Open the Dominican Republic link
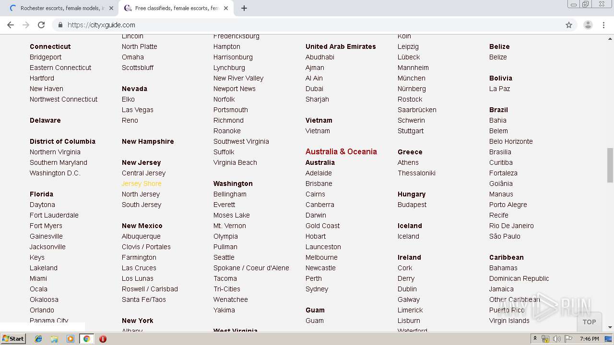This screenshot has width=614, height=345. pyautogui.click(x=519, y=278)
